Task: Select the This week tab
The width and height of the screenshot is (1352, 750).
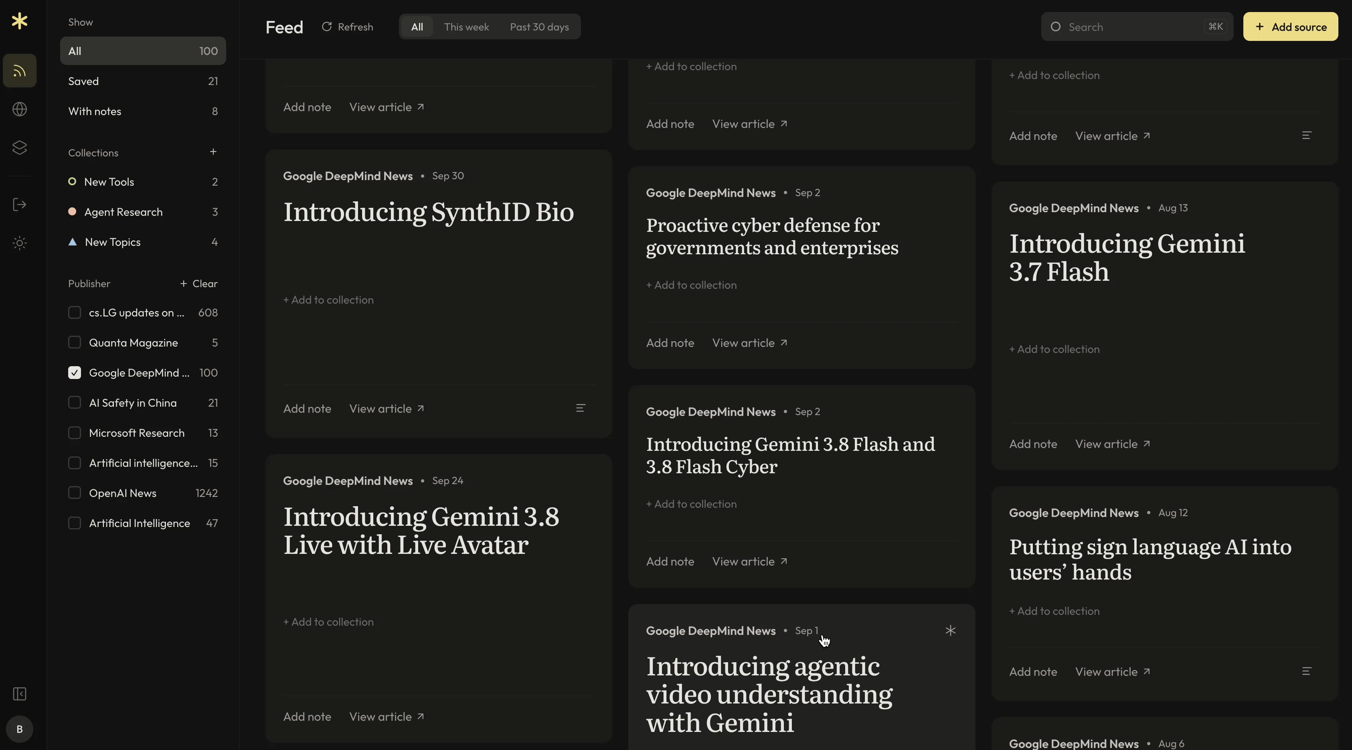Action: coord(466,27)
